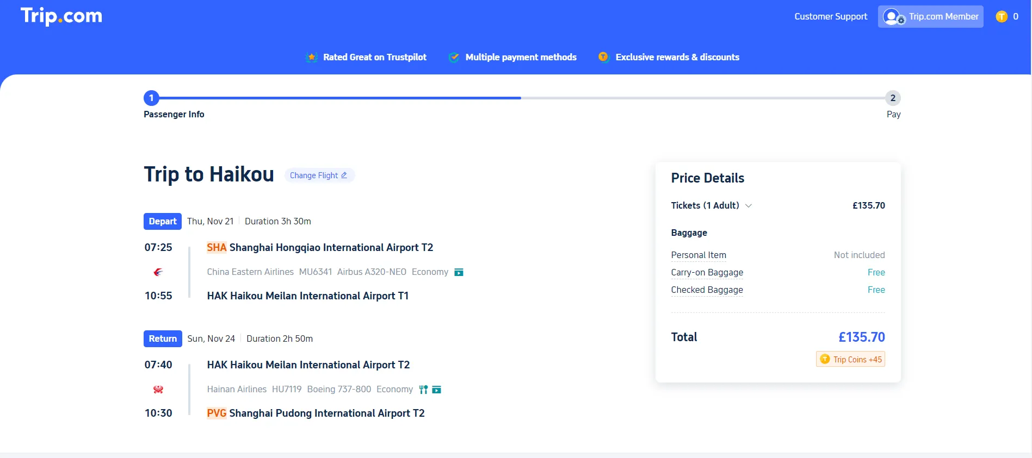
Task: View Trip Coins balance icon in header
Action: coord(1002,17)
